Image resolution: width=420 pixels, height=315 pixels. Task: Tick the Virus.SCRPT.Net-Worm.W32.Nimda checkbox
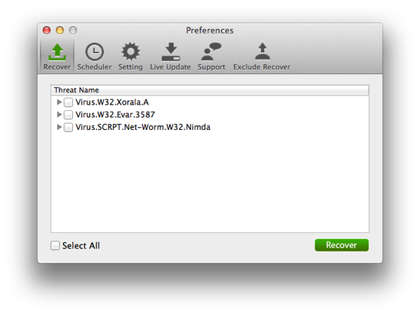pyautogui.click(x=68, y=127)
